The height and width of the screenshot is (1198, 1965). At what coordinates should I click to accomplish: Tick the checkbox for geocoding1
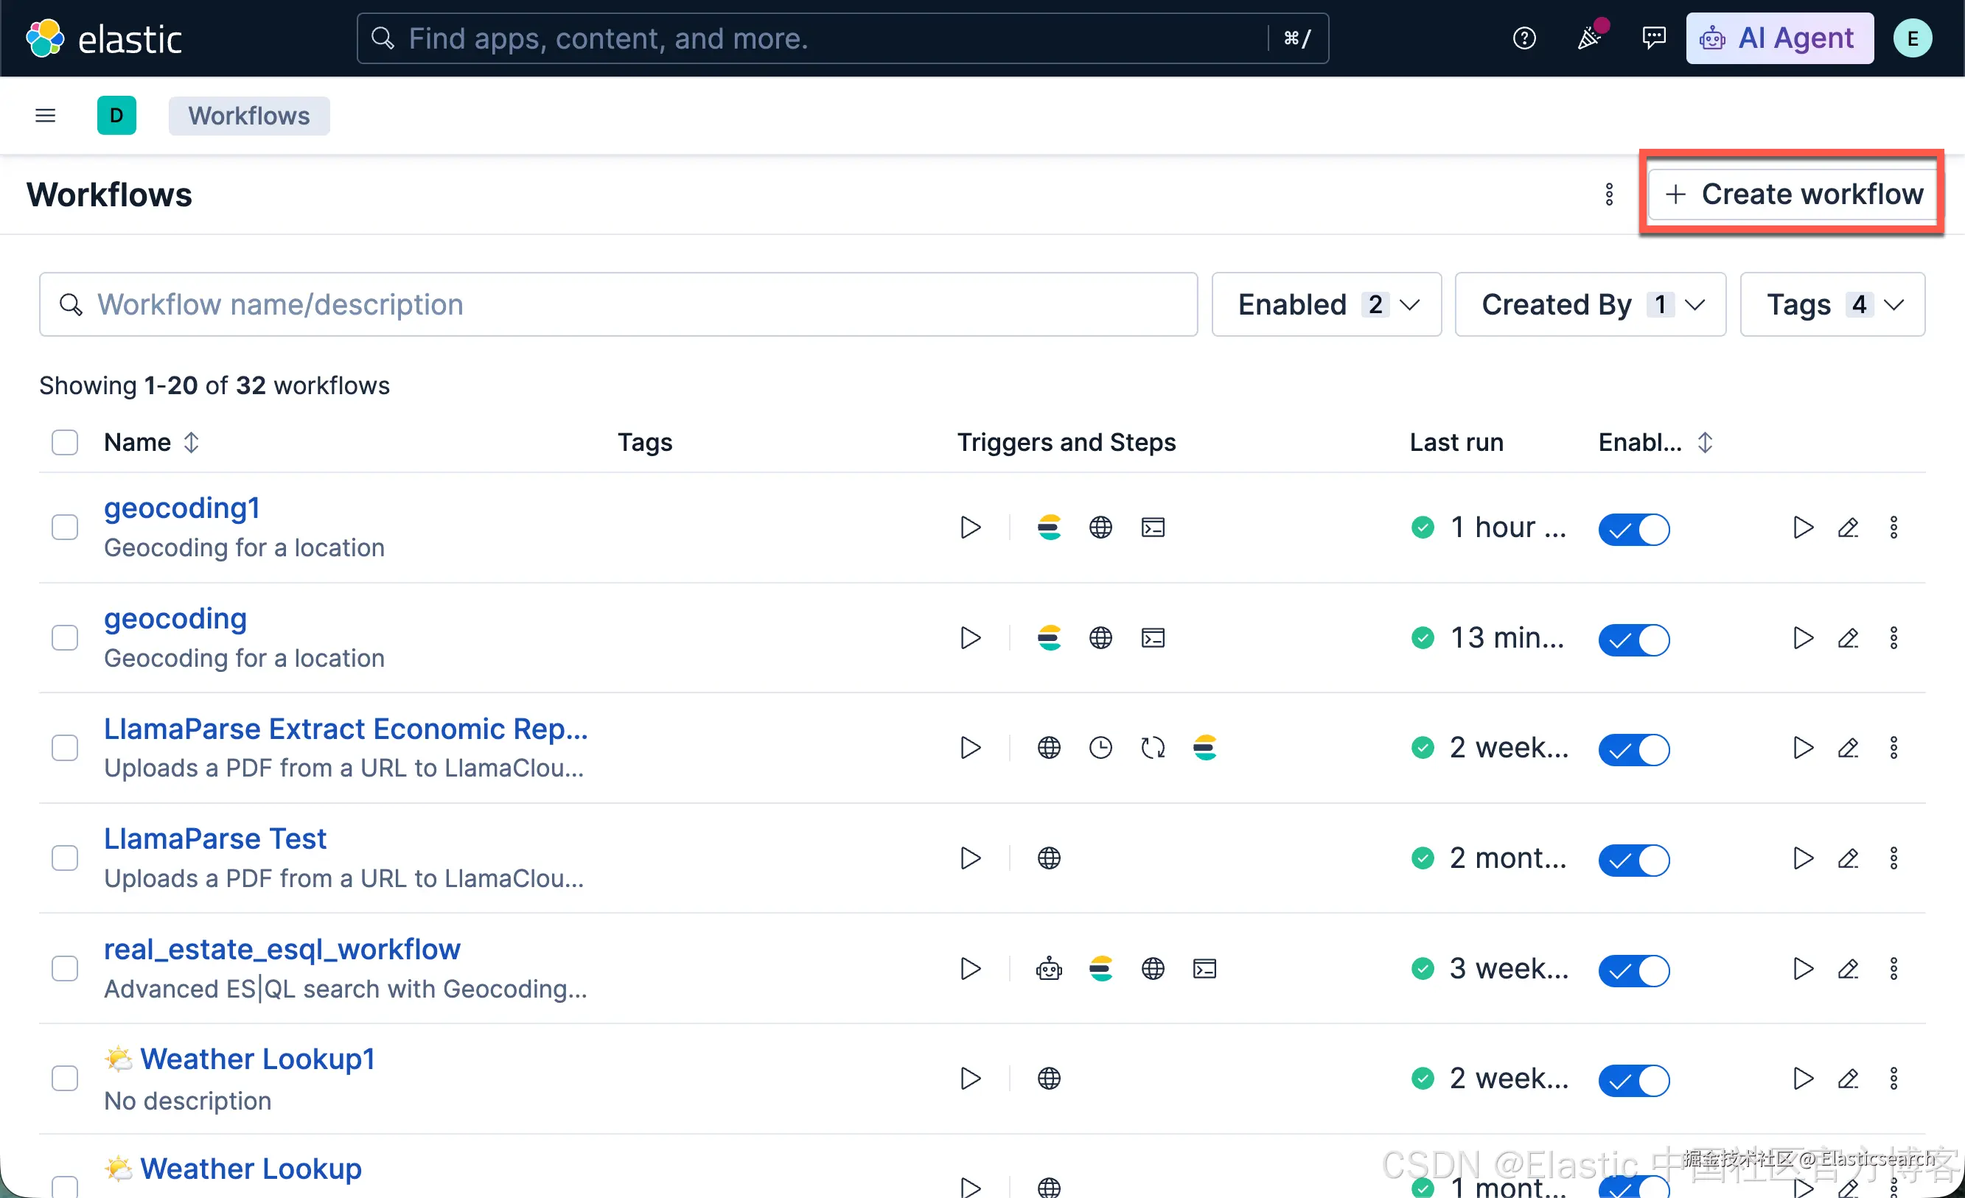point(65,528)
